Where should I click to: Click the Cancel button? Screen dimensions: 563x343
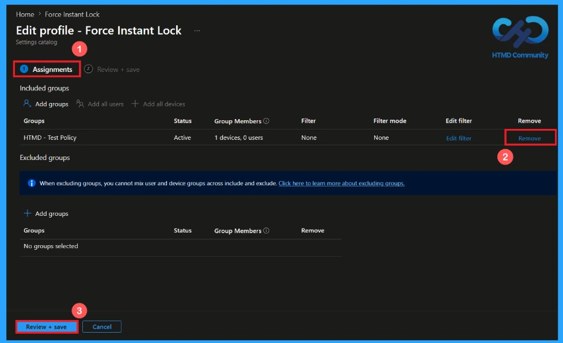coord(102,327)
